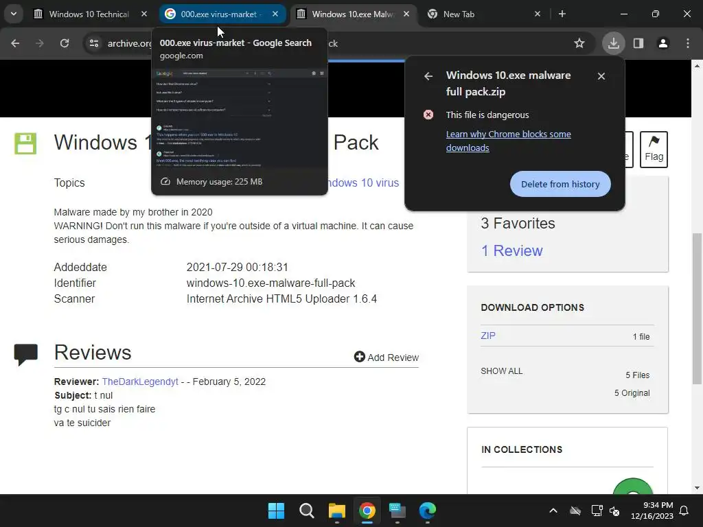Screen dimensions: 703x527
Task: Click the tab preview thumbnail of Google Search
Action: [240, 118]
